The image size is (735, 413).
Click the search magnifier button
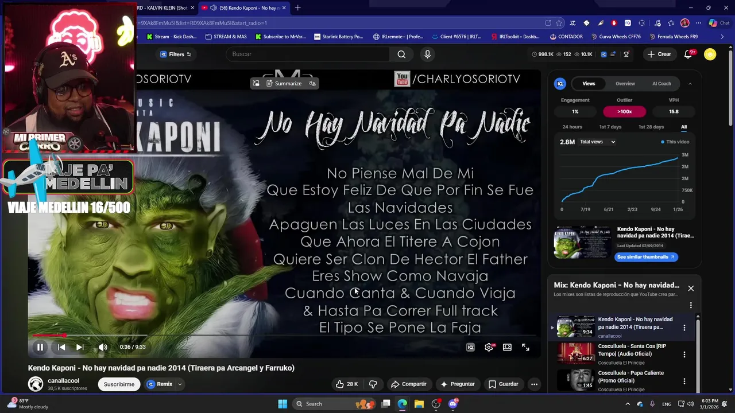tap(401, 54)
